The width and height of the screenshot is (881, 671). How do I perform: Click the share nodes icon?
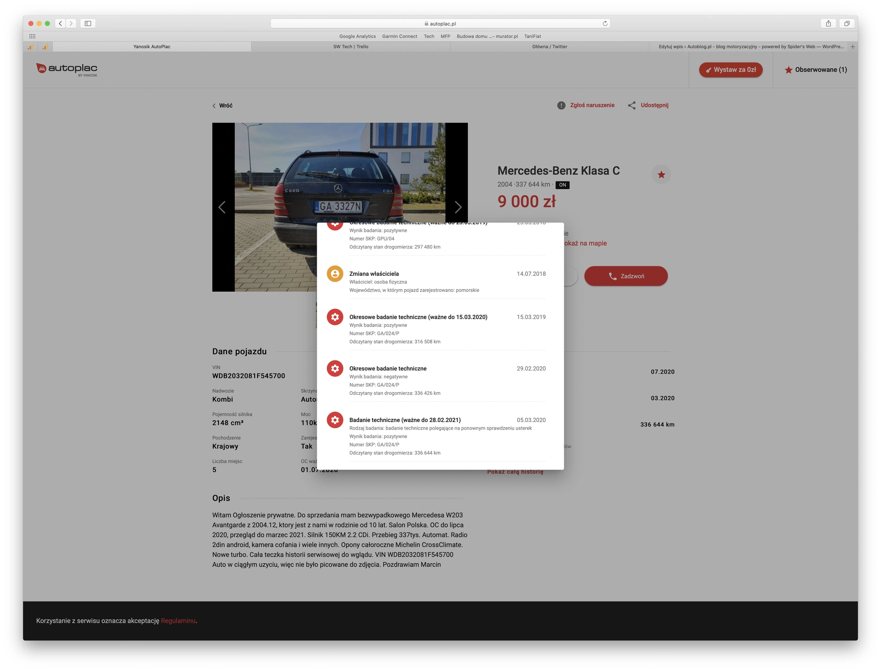632,105
